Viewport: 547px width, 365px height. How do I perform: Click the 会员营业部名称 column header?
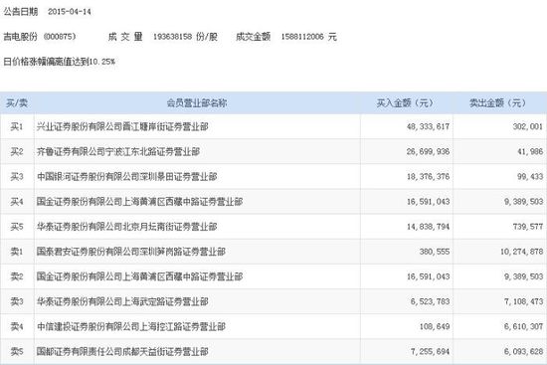tap(197, 103)
